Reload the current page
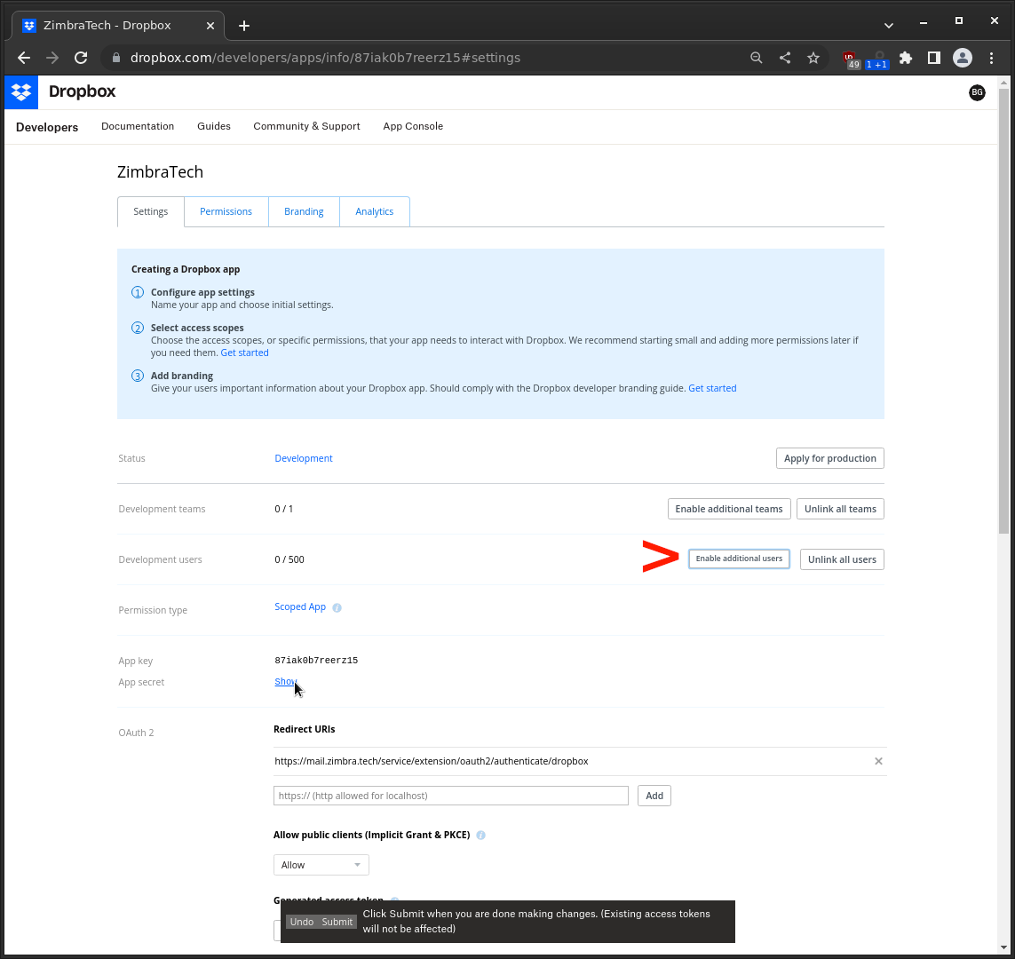Image resolution: width=1015 pixels, height=959 pixels. tap(81, 58)
